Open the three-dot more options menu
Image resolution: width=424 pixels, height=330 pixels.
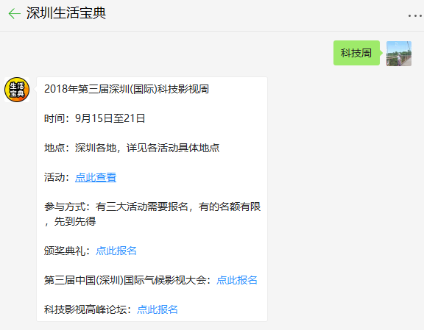[415, 16]
